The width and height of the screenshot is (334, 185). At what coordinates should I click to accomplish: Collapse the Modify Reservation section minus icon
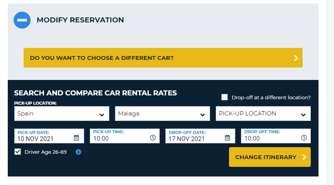click(22, 20)
